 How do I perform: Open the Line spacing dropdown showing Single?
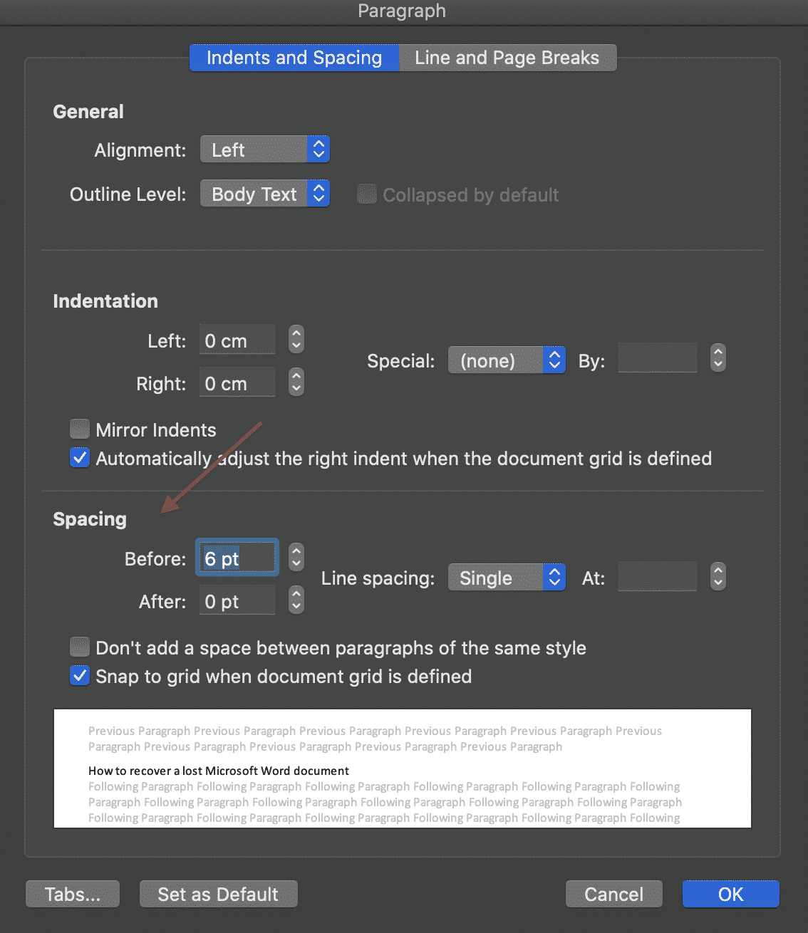coord(506,577)
